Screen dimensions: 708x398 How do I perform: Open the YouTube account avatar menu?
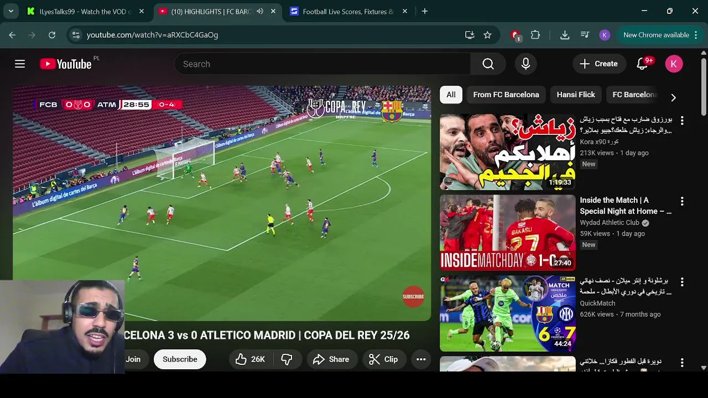point(674,64)
